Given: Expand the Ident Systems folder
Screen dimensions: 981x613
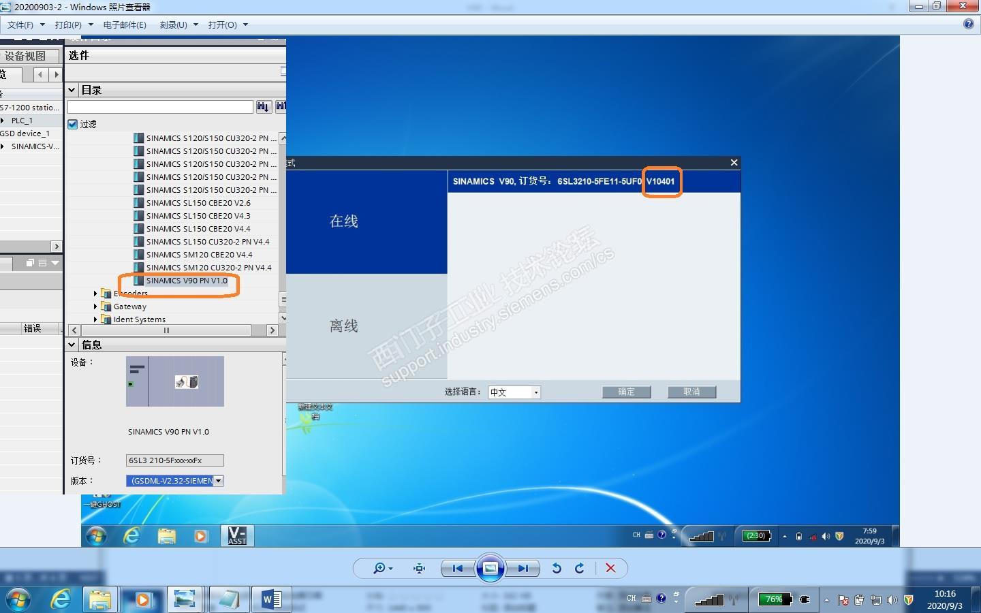Looking at the screenshot, I should [x=95, y=319].
